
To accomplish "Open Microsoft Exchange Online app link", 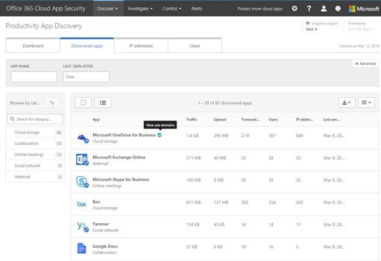I will pyautogui.click(x=119, y=157).
